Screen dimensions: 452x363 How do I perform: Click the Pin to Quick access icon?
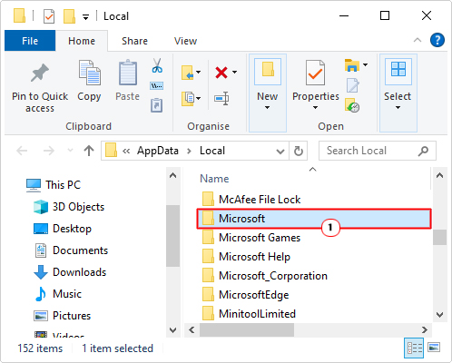tap(40, 73)
